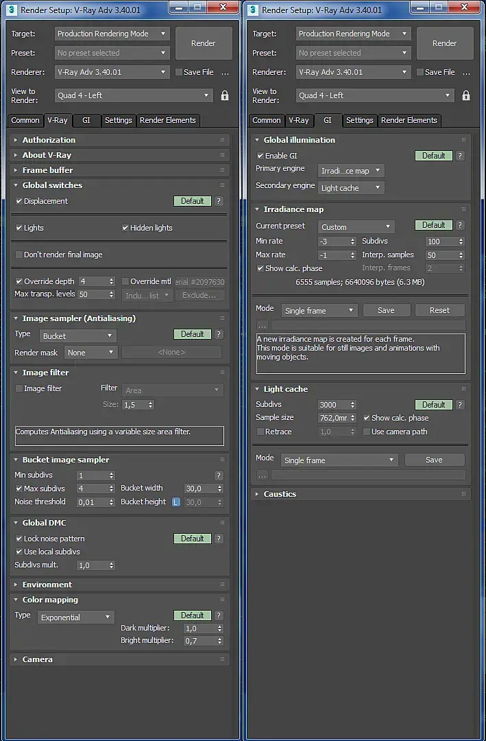Enable the Image filter checkbox

[19, 388]
